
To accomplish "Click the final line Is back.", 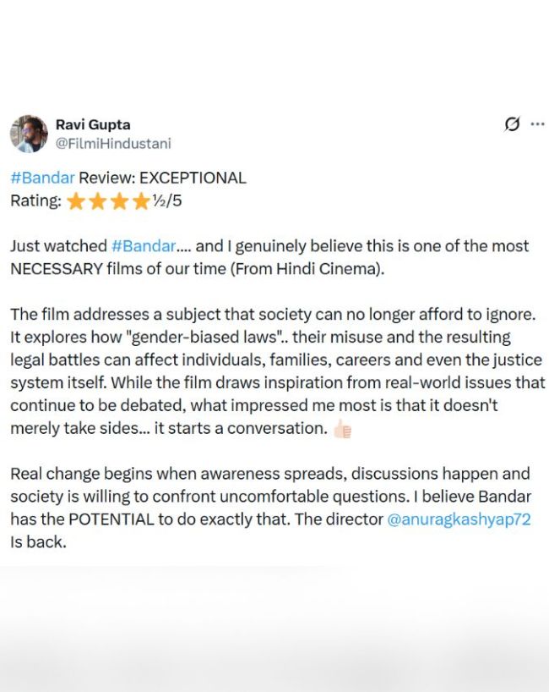I will coord(38,542).
